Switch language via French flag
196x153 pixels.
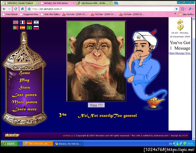tap(23, 22)
